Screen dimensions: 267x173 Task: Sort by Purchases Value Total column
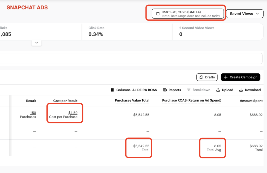tap(132, 101)
